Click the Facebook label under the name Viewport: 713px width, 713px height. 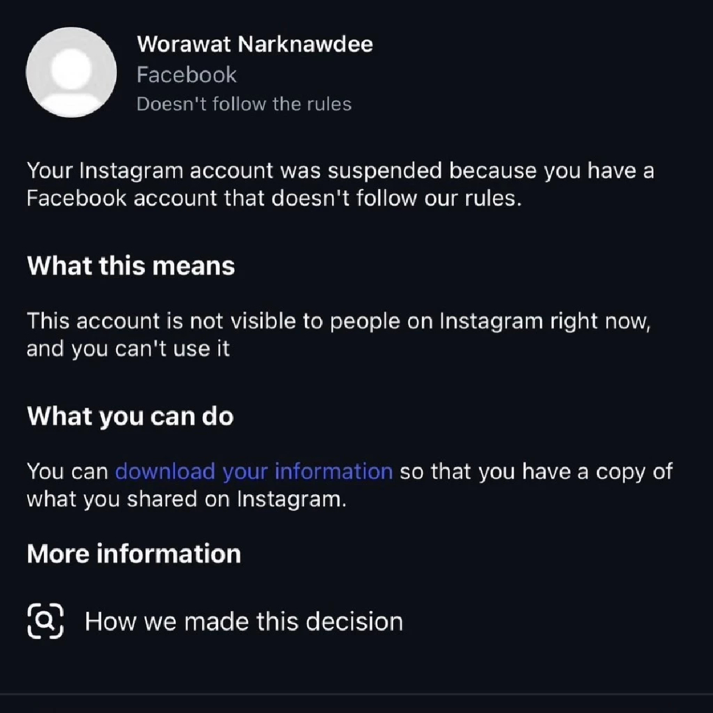pos(187,75)
